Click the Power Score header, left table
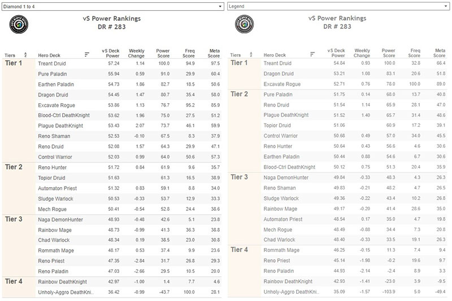 coord(163,53)
